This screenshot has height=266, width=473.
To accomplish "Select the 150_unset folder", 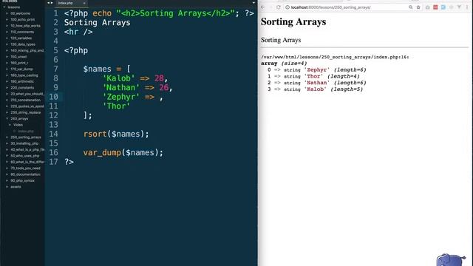I will pyautogui.click(x=18, y=57).
